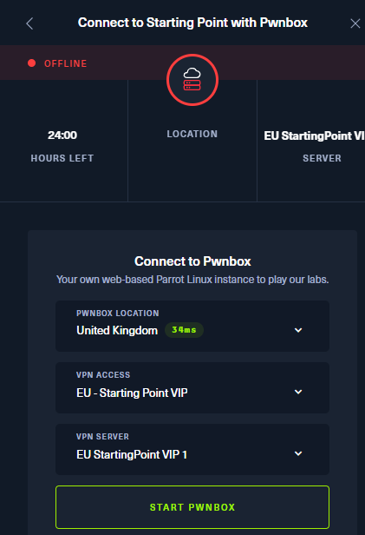The width and height of the screenshot is (365, 535).
Task: Expand the Pwnbox Location chevron
Action: 298,330
